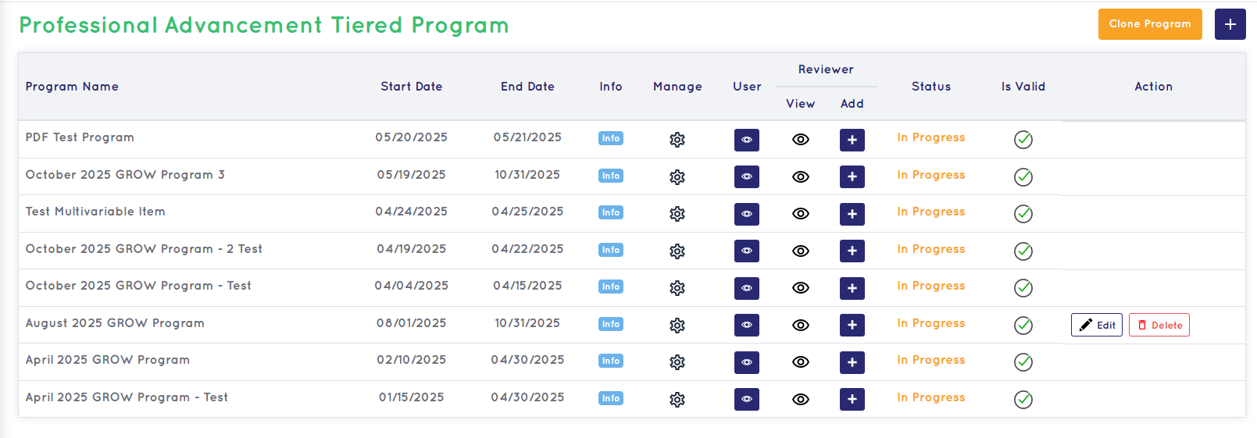Open manage gear for Test Multivariable Item

click(677, 214)
